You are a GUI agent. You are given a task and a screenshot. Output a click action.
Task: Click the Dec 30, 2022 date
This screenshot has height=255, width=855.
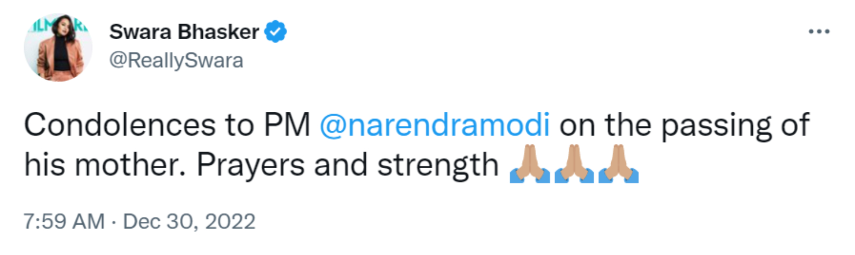coord(189,221)
